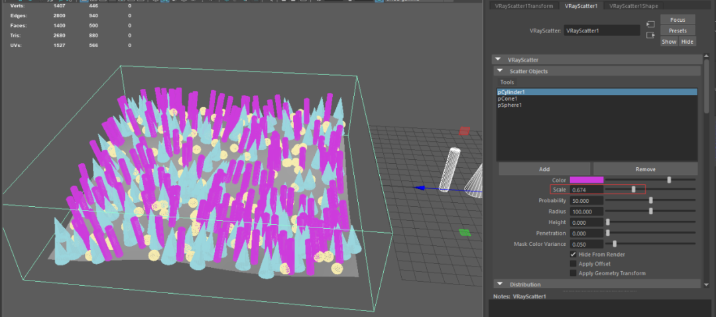This screenshot has width=716, height=317.
Task: Click the Remove scatter object button
Action: click(x=645, y=169)
